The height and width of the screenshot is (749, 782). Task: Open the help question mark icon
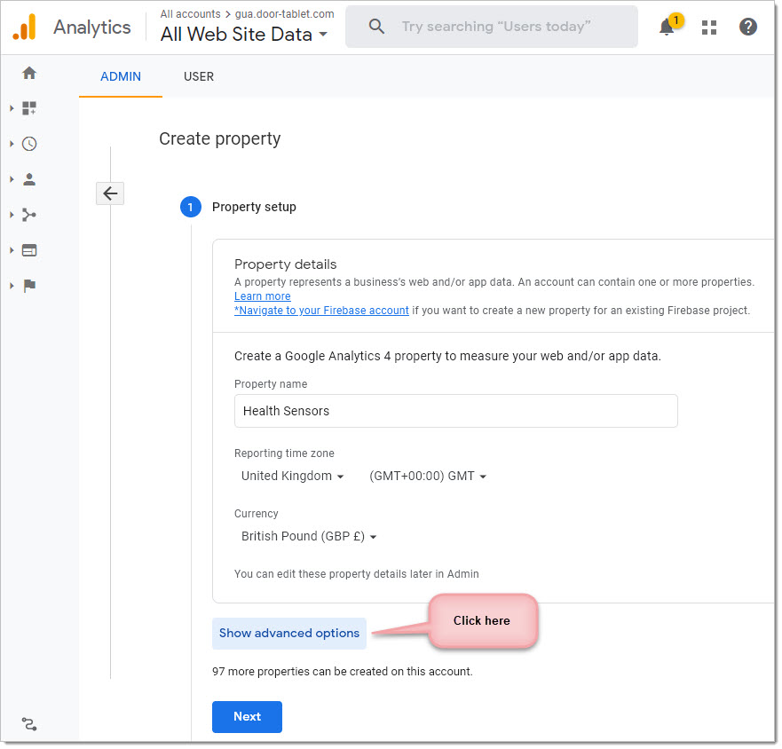[749, 27]
